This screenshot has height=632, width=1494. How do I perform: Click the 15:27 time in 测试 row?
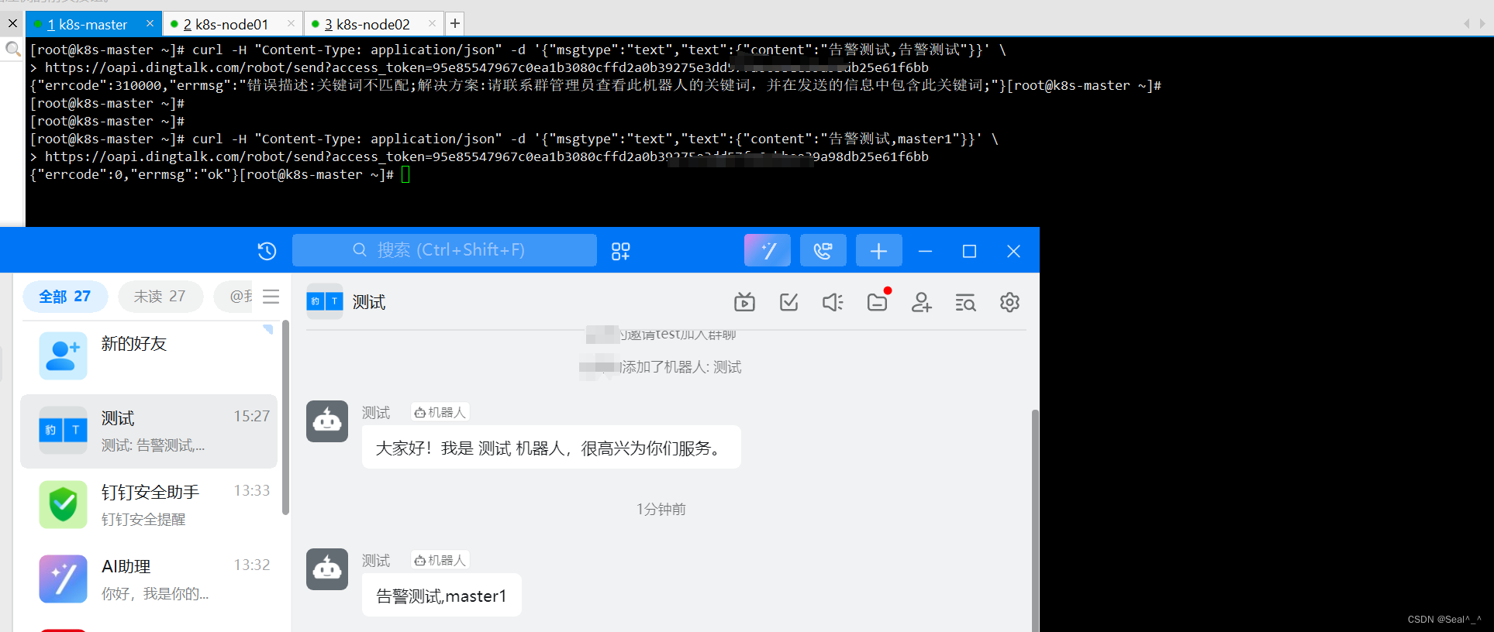[x=252, y=416]
